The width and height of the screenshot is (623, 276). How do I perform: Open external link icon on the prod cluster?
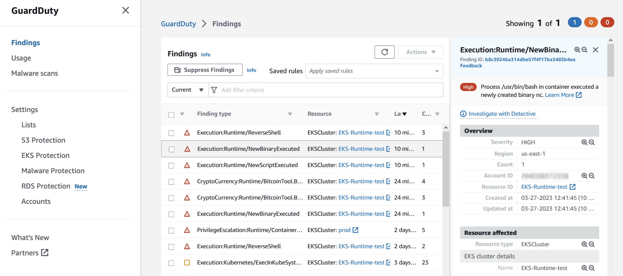pyautogui.click(x=355, y=230)
